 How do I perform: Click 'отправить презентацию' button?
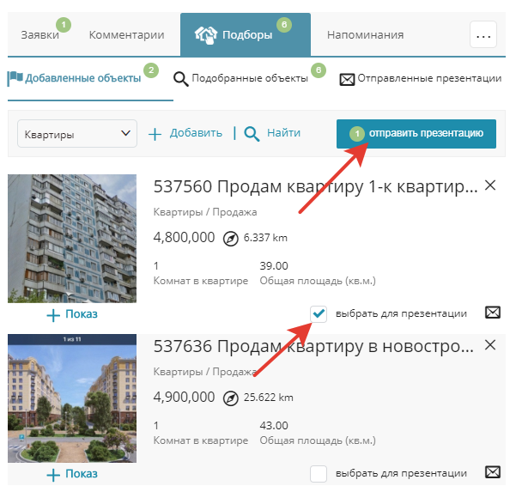(416, 134)
